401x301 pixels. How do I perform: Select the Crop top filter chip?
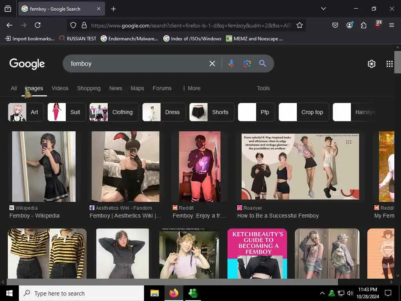[x=304, y=112]
